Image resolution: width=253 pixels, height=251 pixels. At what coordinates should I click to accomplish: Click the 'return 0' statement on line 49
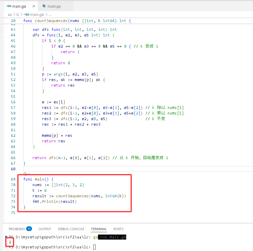(x=60, y=63)
